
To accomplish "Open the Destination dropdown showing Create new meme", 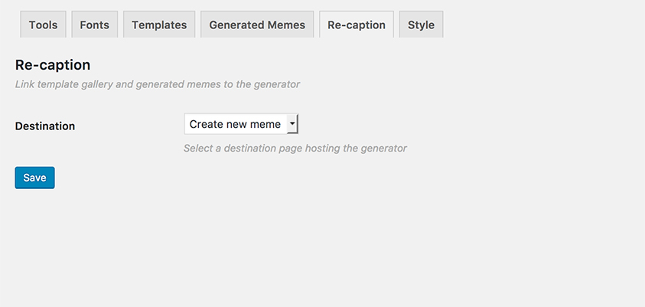I will (x=241, y=124).
